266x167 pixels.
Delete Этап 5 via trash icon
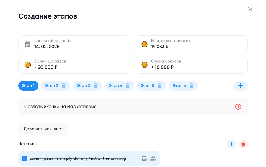coord(160,86)
